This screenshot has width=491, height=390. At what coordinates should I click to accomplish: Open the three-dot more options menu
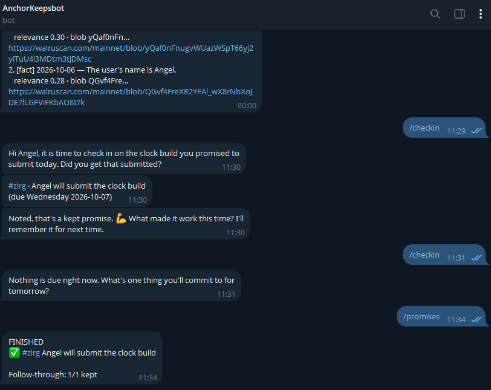click(x=480, y=14)
